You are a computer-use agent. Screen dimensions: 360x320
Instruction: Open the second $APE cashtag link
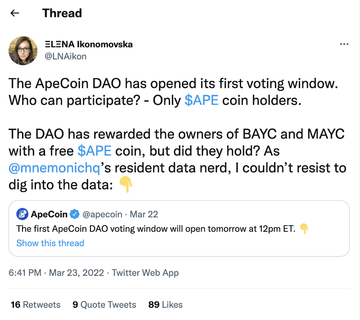94,149
